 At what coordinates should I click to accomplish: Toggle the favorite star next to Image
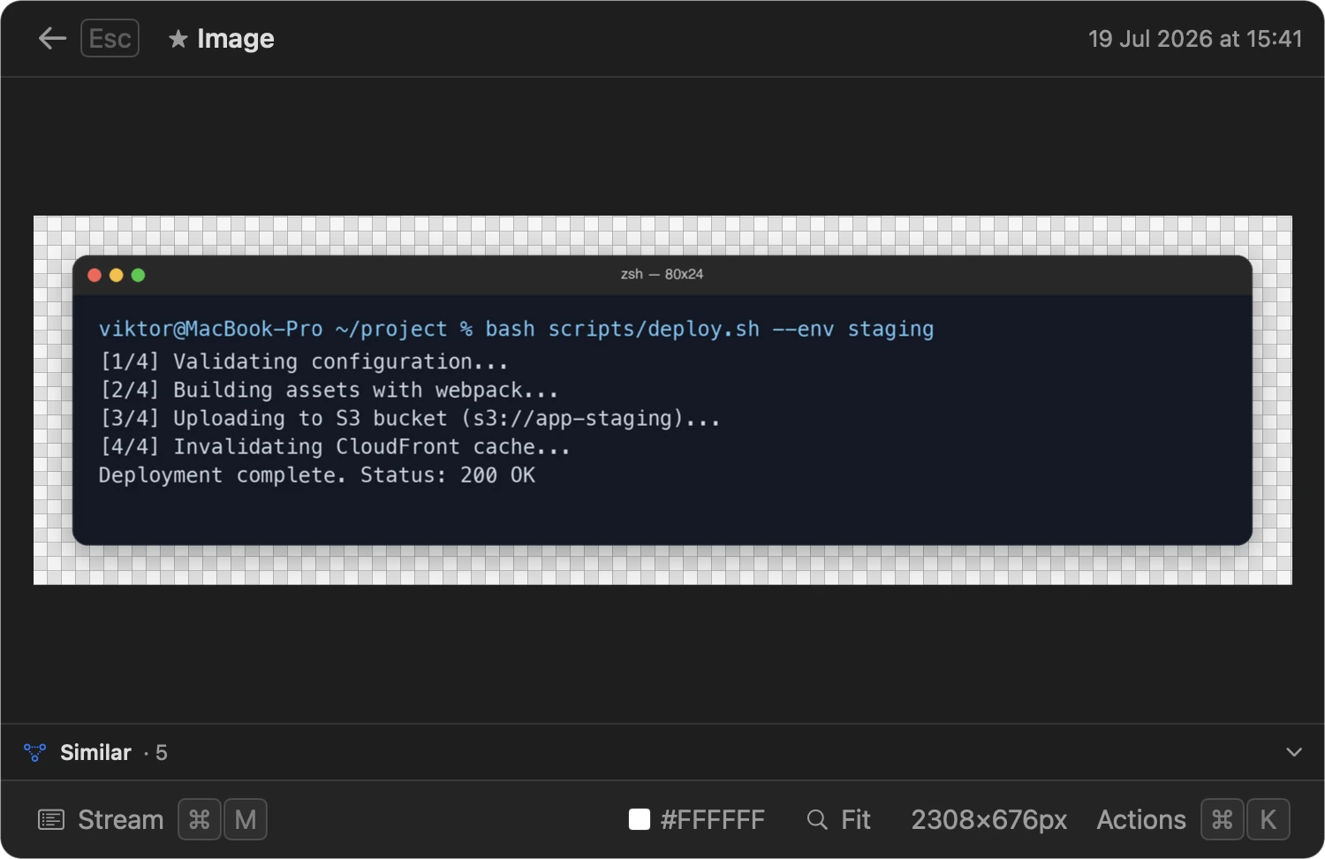(x=178, y=39)
